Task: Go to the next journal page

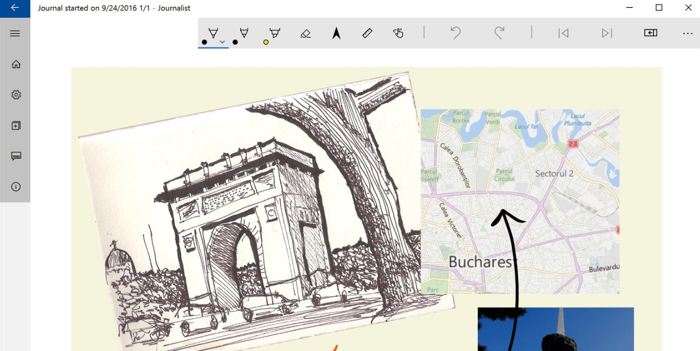Action: click(x=606, y=33)
